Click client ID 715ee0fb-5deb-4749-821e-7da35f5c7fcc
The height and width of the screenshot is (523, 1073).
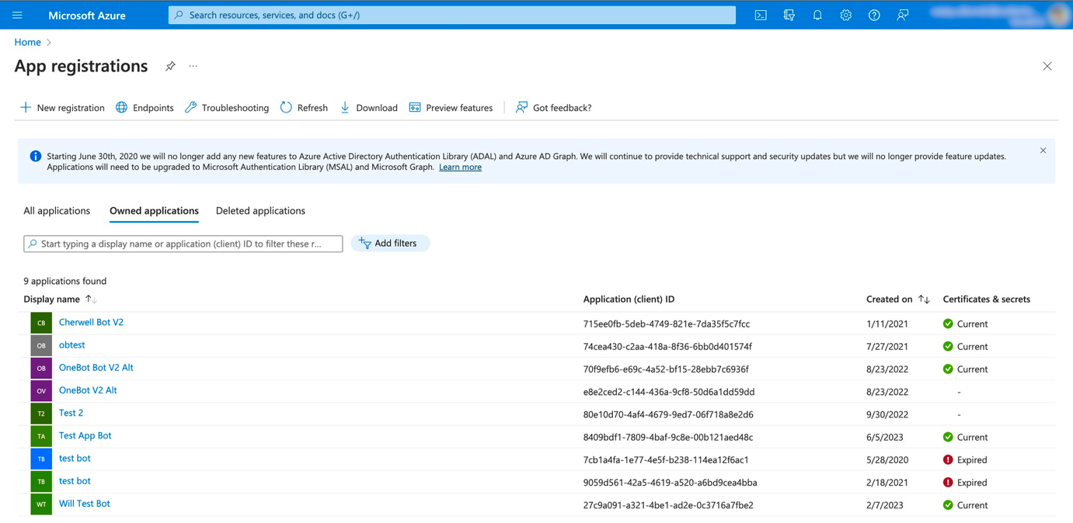coord(666,324)
